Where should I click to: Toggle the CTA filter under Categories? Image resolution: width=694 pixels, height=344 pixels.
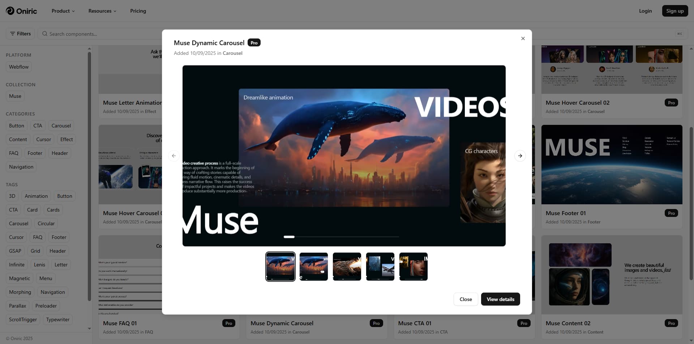coord(38,126)
